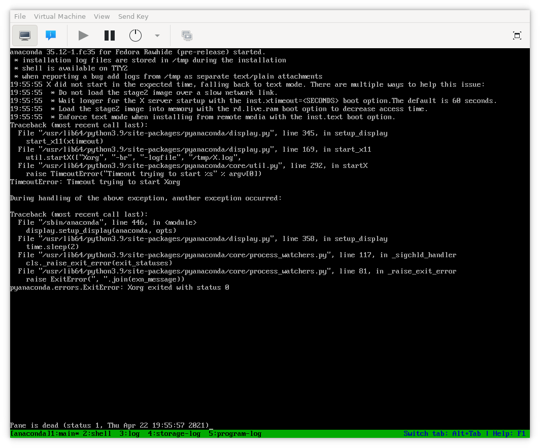The width and height of the screenshot is (540, 448).
Task: Open the View menu
Action: coord(102,17)
